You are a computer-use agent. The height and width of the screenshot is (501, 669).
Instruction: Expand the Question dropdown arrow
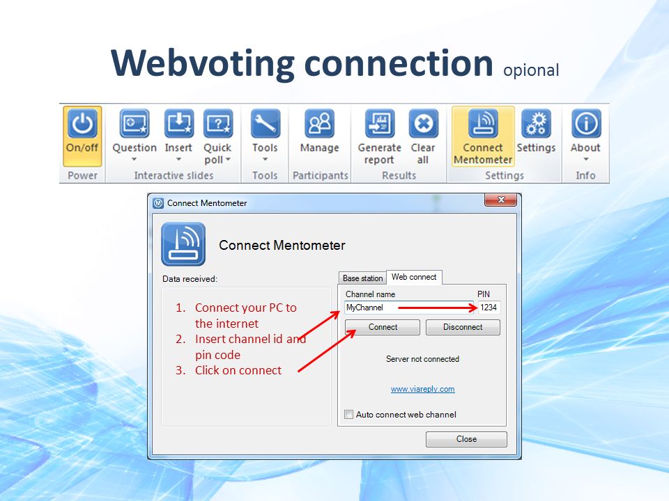pos(134,159)
